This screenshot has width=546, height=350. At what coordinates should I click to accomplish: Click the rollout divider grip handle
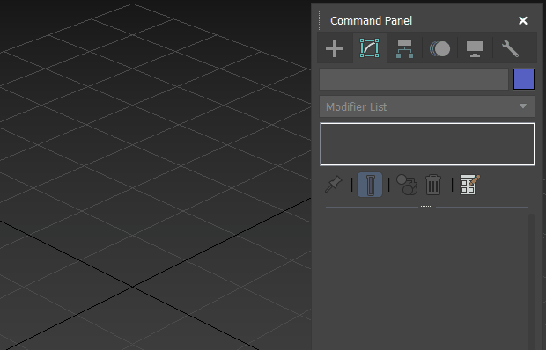[426, 207]
